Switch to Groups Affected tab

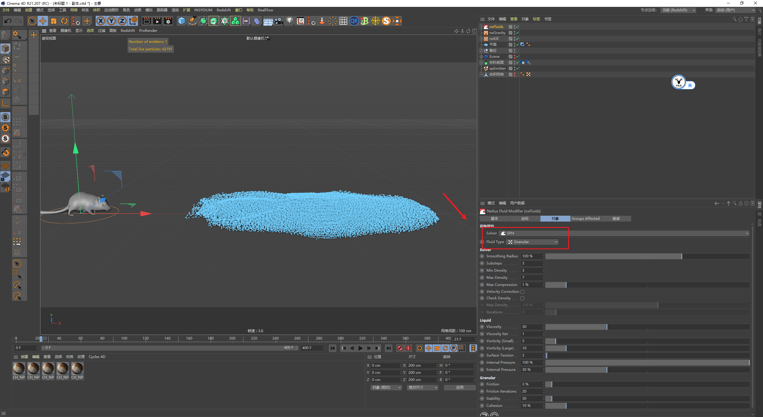click(x=585, y=219)
